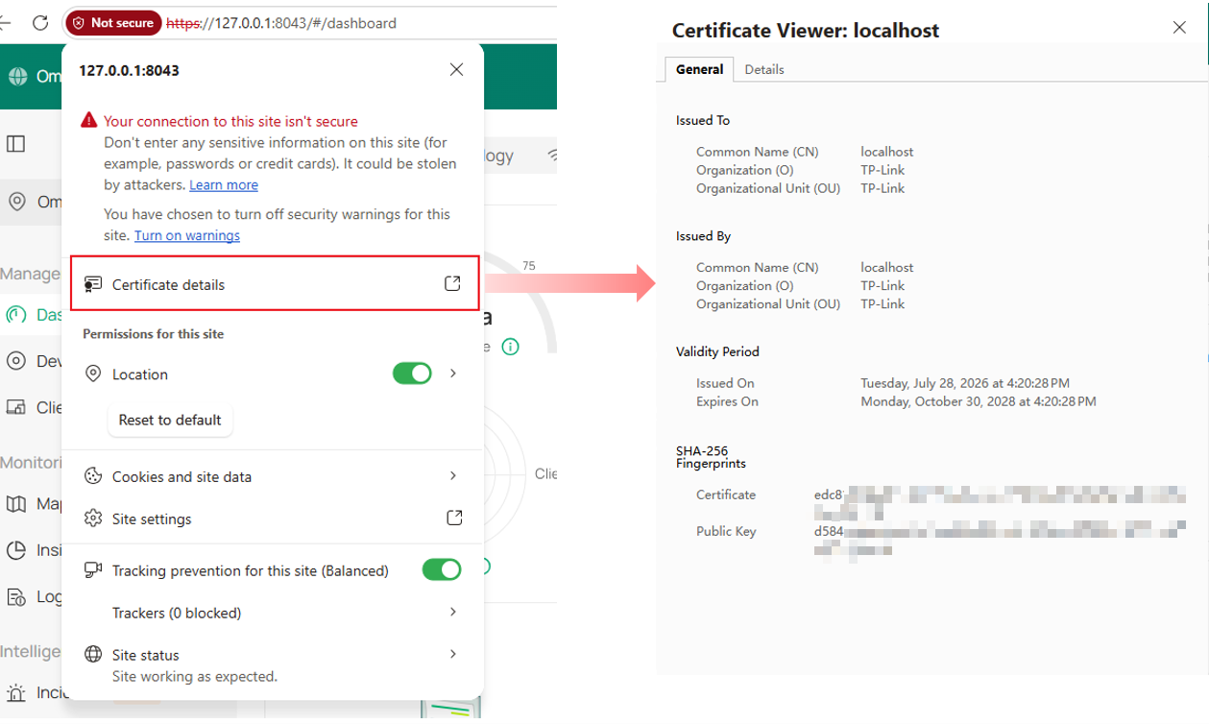Click the 127.0.0.1:8043 popup title
The width and height of the screenshot is (1209, 724).
[129, 70]
